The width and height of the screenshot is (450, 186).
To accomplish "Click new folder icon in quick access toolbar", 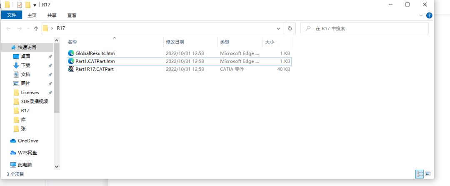I will pyautogui.click(x=28, y=5).
